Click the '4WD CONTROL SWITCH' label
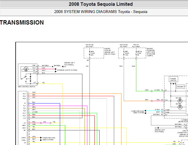 [x=26, y=87]
